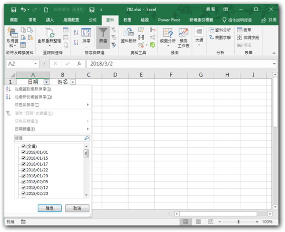The width and height of the screenshot is (285, 232).
Task: Open the File (檔案) tab
Action: click(14, 20)
